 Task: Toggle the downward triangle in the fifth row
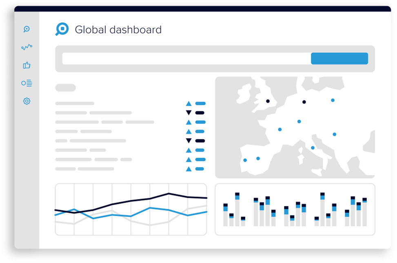[x=189, y=140]
